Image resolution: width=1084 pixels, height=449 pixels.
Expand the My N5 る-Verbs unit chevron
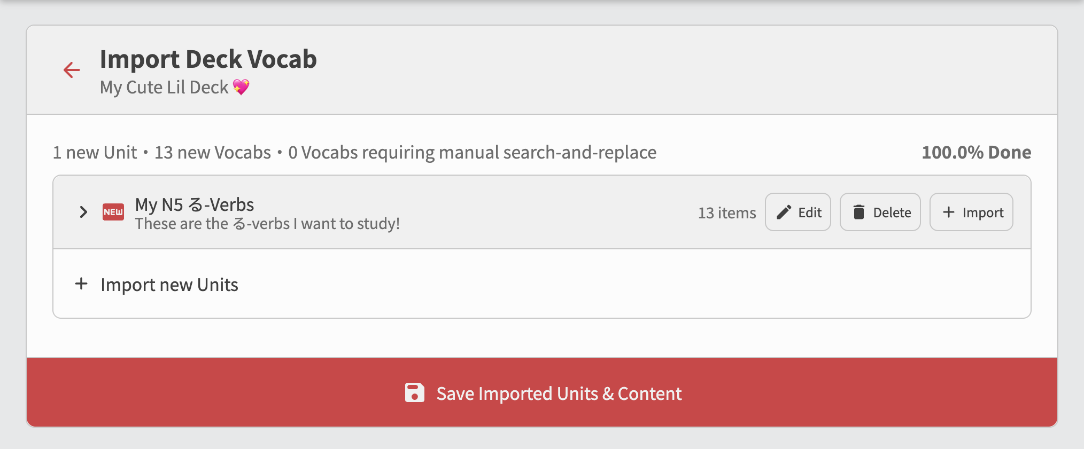[83, 212]
